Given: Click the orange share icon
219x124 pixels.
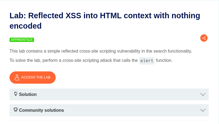Looking at the screenshot, I should coord(204,38).
